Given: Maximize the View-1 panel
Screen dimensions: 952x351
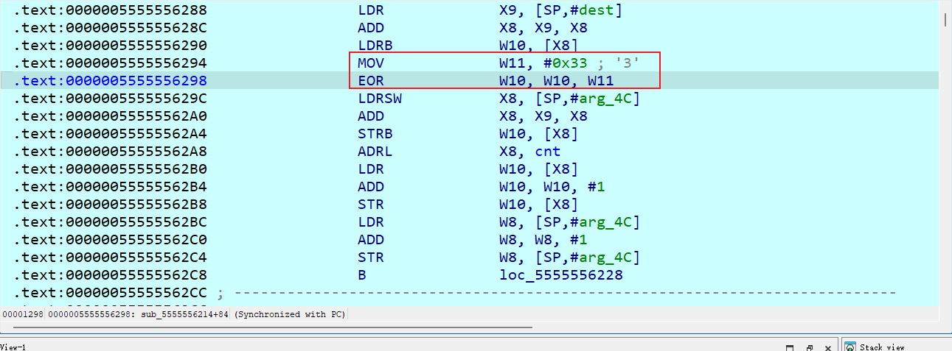Looking at the screenshot, I should click(x=790, y=347).
